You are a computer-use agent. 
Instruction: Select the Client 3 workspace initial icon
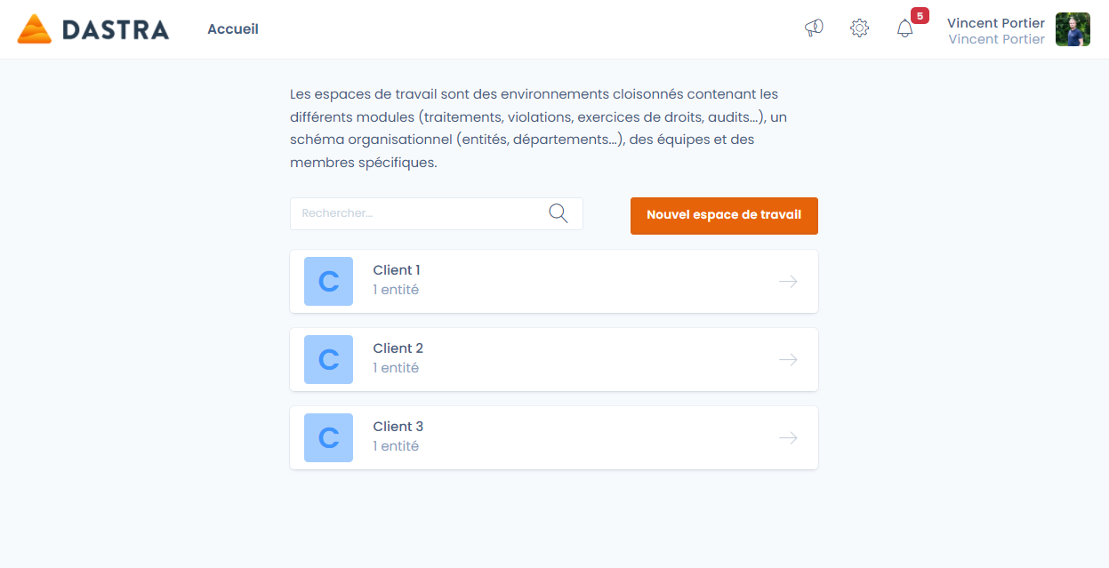[x=328, y=437]
